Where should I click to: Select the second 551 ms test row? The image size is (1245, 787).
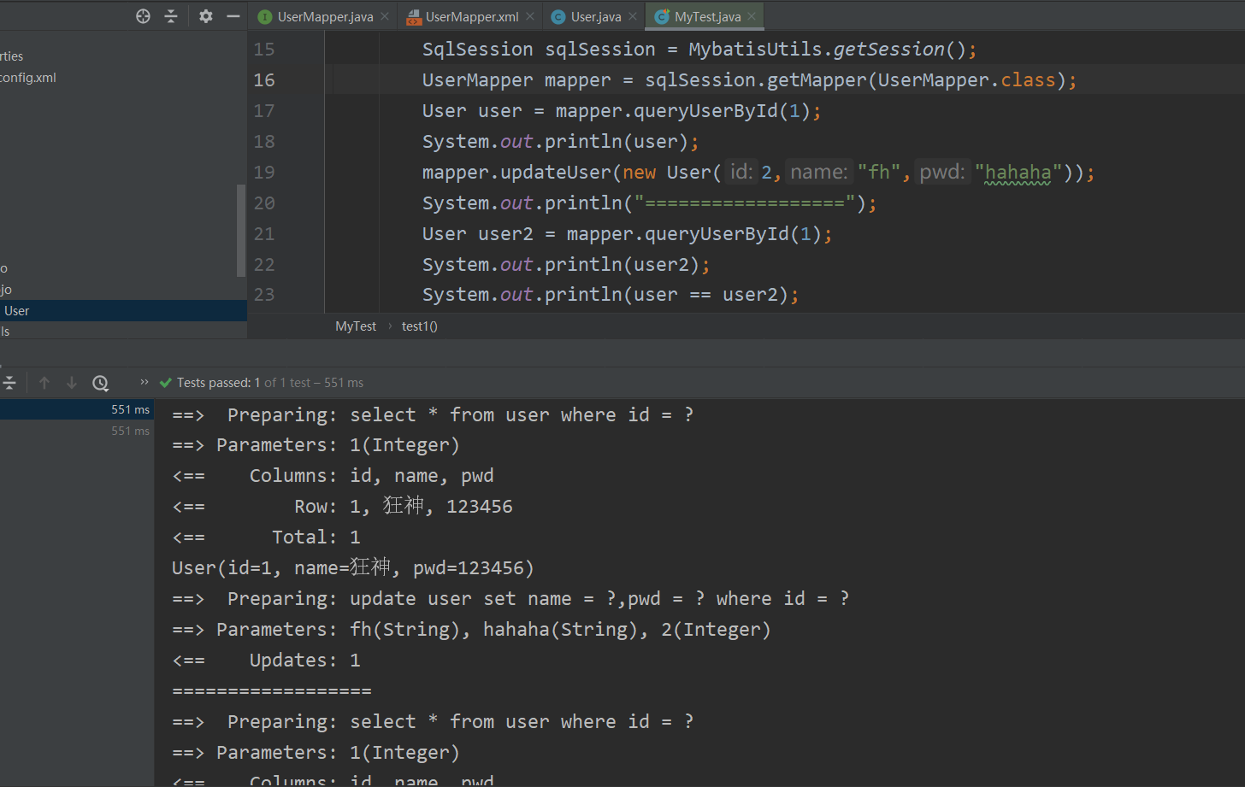pyautogui.click(x=77, y=432)
